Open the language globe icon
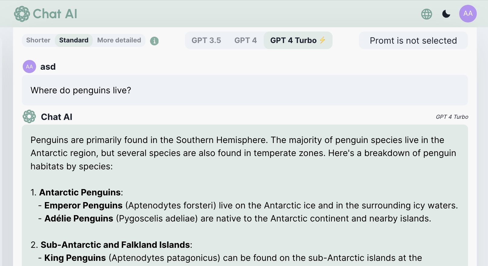488x266 pixels. click(x=426, y=14)
